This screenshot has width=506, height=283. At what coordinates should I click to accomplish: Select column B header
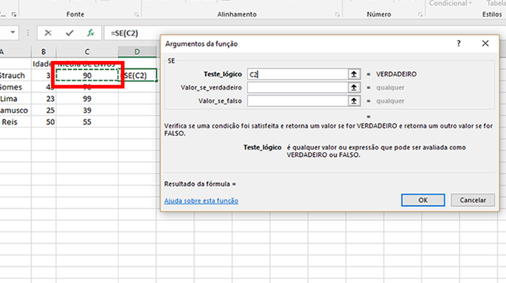pos(44,52)
